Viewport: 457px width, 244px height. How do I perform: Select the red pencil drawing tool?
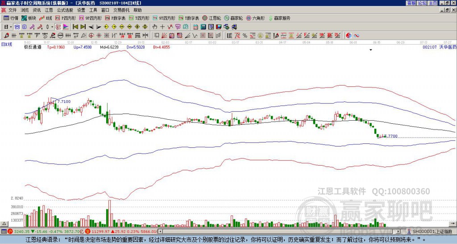pyautogui.click(x=6, y=36)
